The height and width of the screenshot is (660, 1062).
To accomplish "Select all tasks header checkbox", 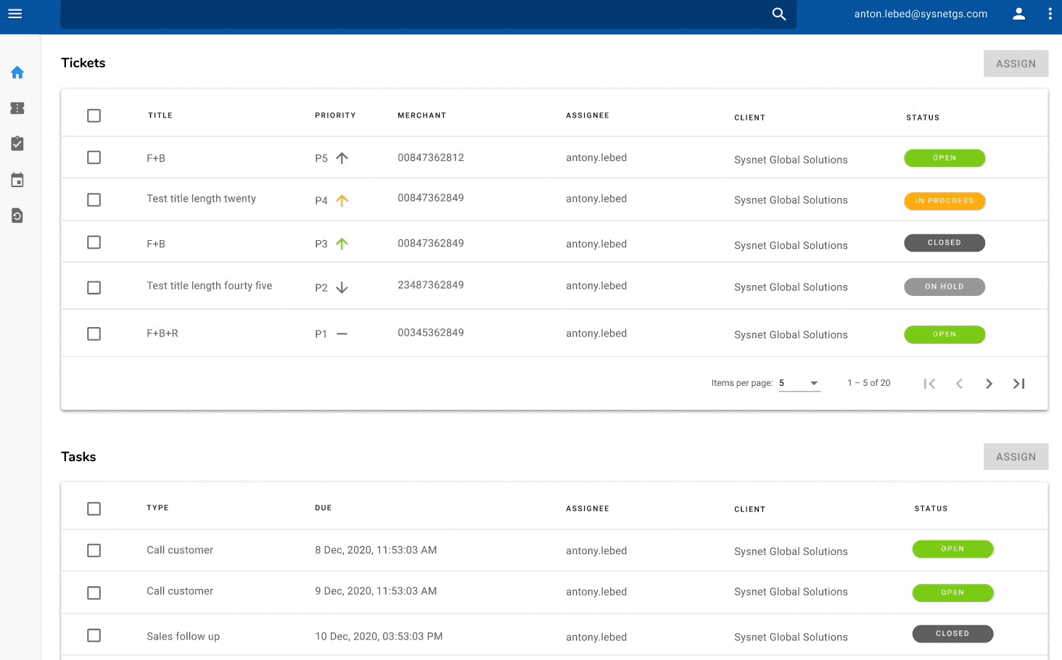I will [x=94, y=508].
